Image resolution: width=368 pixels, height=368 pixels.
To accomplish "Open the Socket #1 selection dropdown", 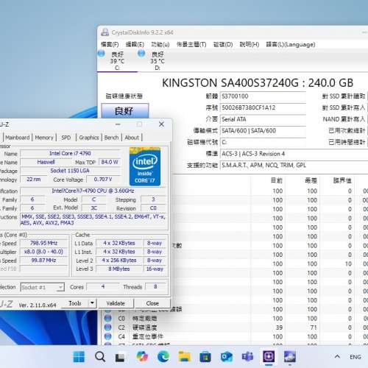I will (43, 287).
